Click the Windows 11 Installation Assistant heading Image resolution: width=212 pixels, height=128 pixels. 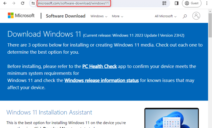coord(49,112)
